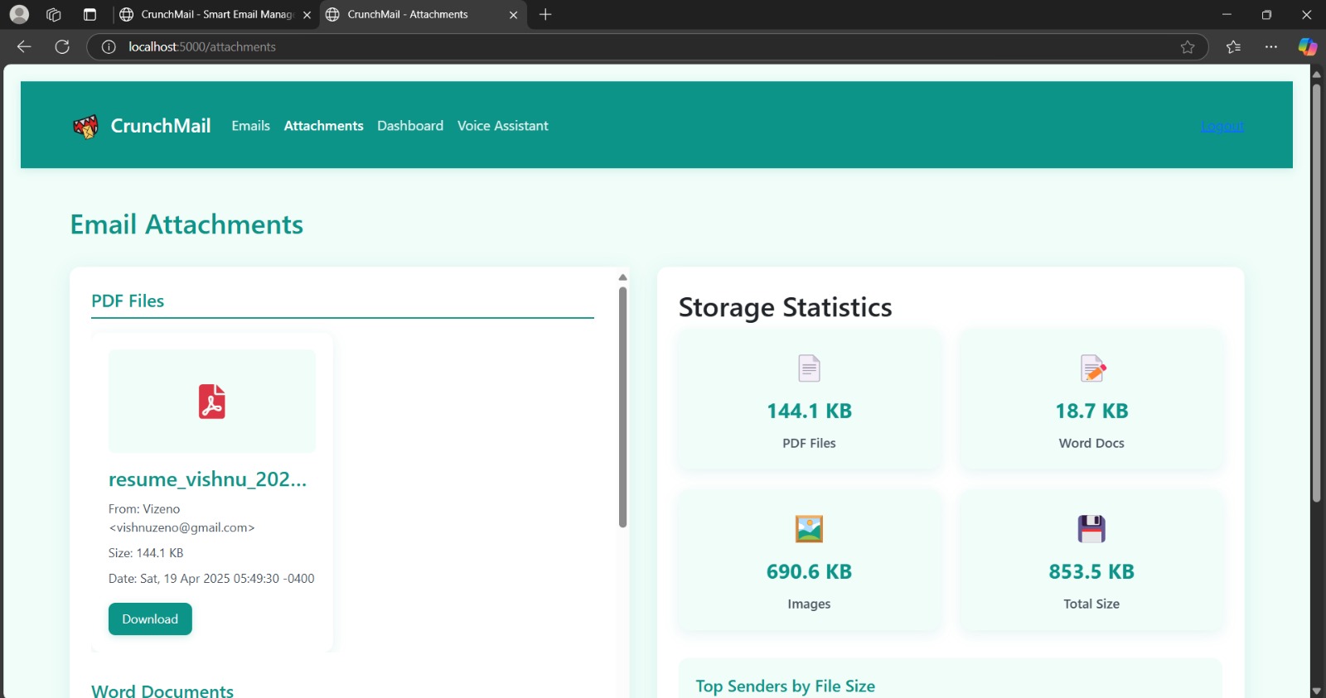Go back using the browser back arrow

[24, 47]
